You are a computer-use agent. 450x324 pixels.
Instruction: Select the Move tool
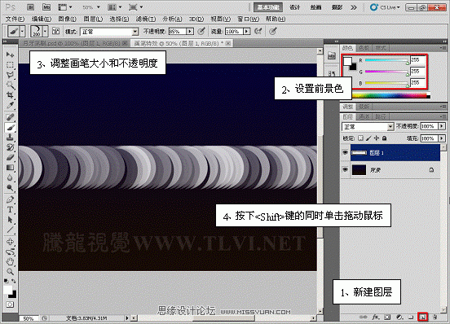[x=10, y=55]
